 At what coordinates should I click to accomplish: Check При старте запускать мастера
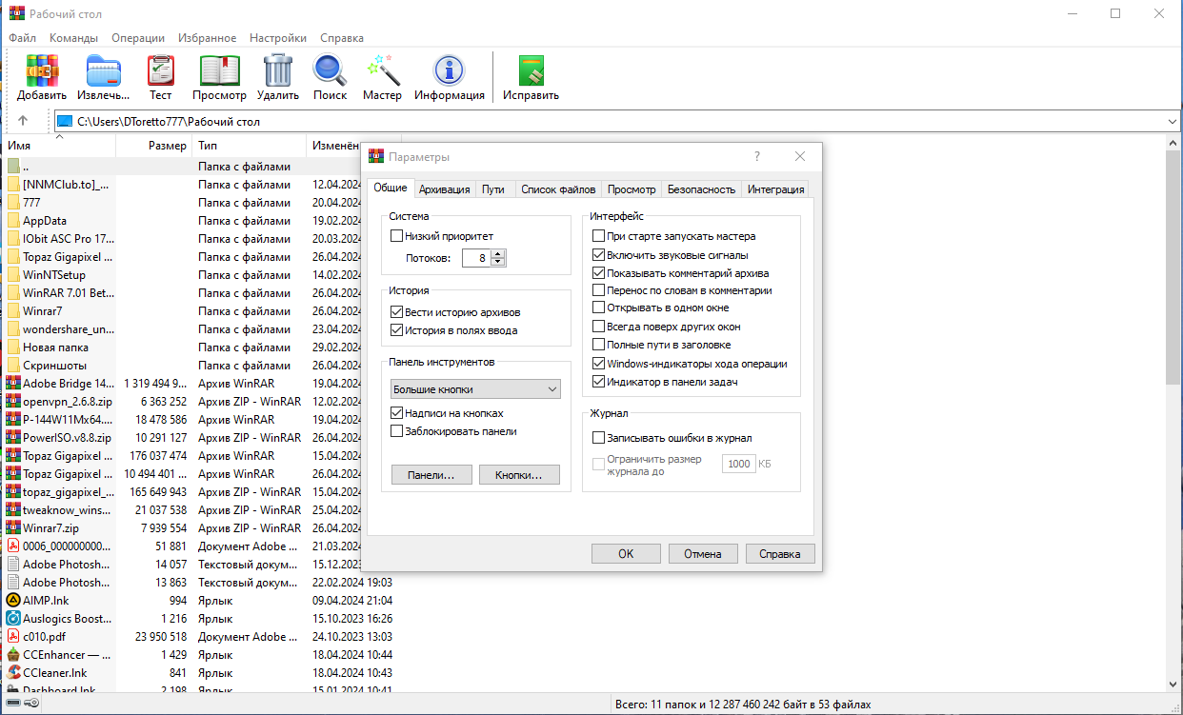(x=598, y=236)
